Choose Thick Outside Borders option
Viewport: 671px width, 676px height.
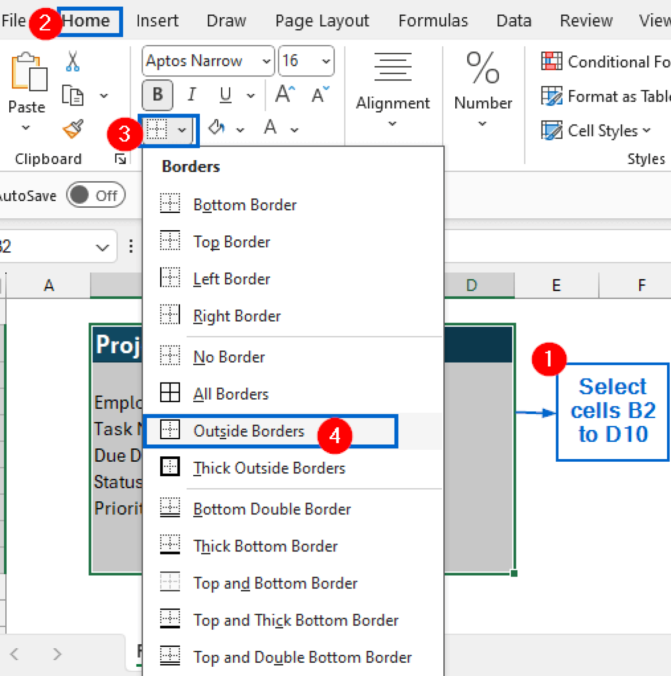(269, 468)
